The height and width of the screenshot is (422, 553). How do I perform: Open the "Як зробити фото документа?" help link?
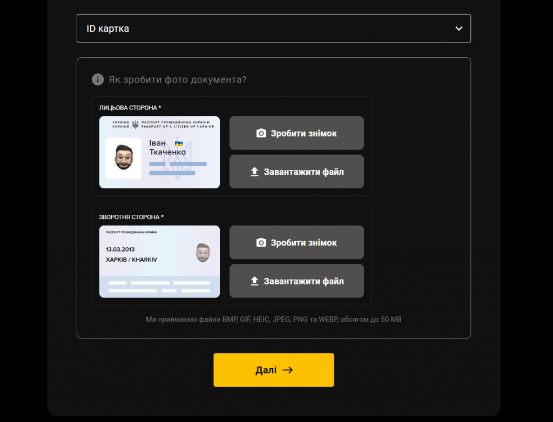coord(177,80)
